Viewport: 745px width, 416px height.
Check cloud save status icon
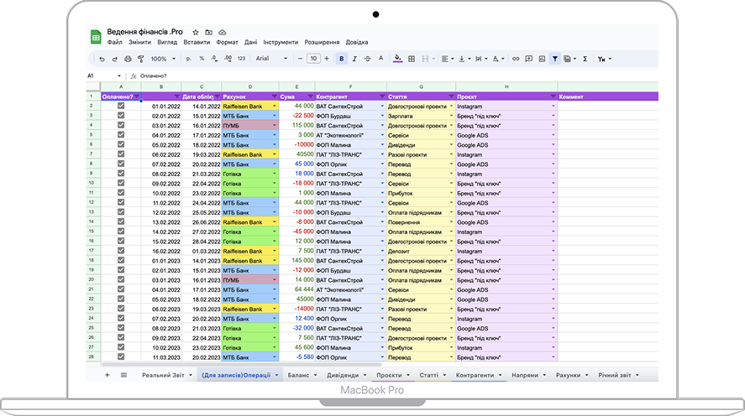[222, 32]
